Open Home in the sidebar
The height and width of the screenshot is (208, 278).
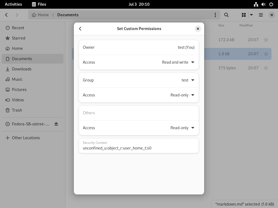[33, 48]
